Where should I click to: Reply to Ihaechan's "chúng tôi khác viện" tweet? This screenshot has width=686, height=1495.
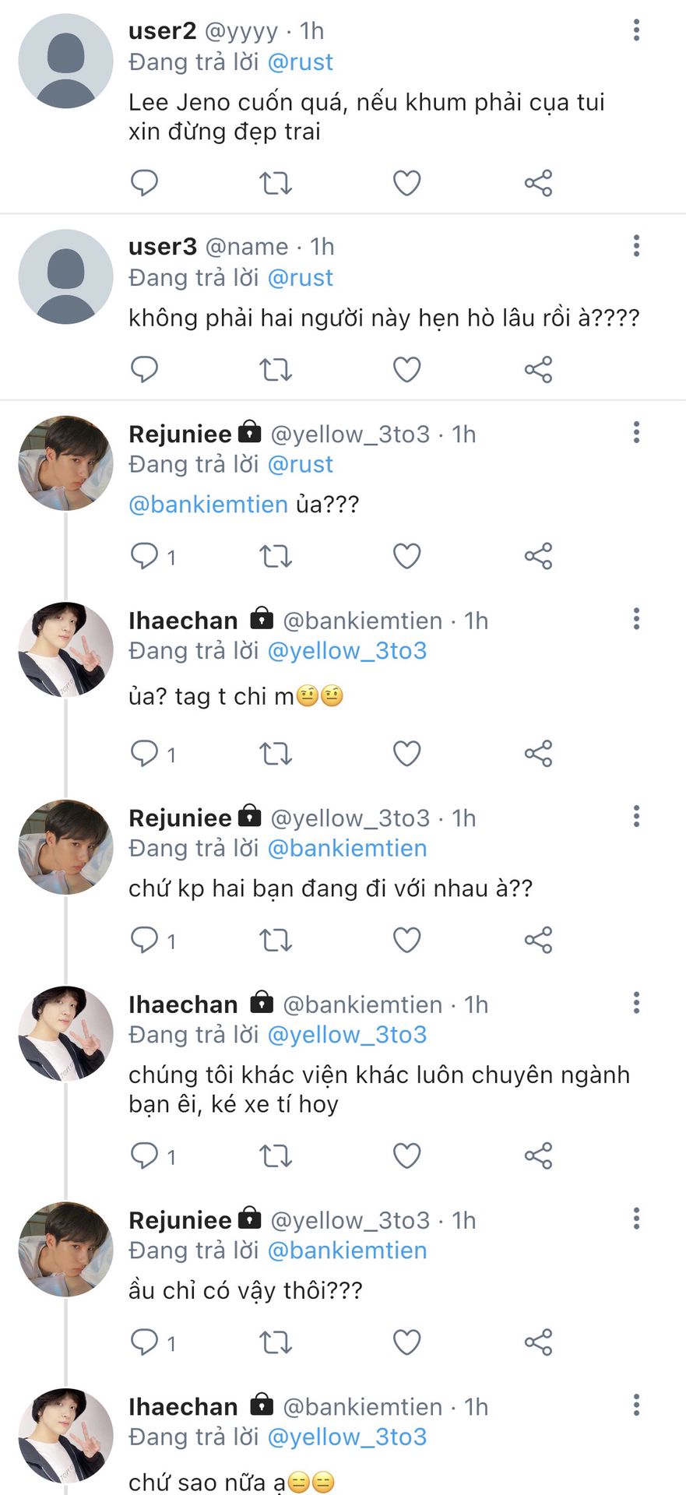coord(144,1156)
